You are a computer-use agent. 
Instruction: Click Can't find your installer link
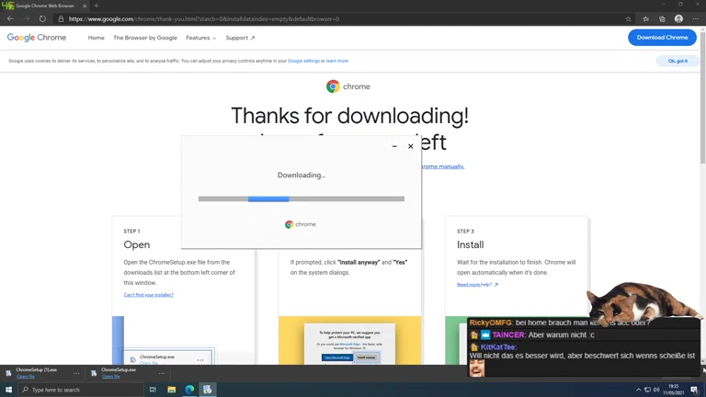(149, 295)
